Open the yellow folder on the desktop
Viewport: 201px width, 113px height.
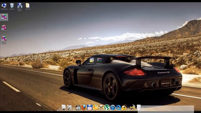tap(28, 6)
